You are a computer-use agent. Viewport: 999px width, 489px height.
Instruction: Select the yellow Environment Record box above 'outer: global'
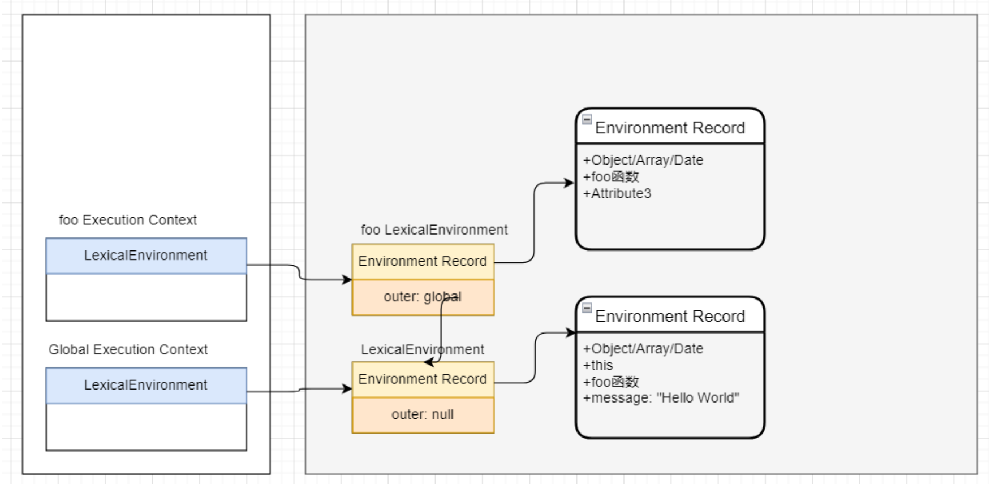coord(423,261)
